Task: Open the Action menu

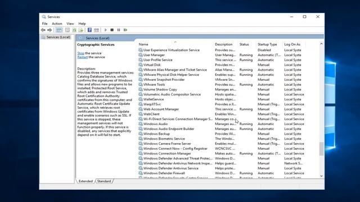Action: point(57,24)
